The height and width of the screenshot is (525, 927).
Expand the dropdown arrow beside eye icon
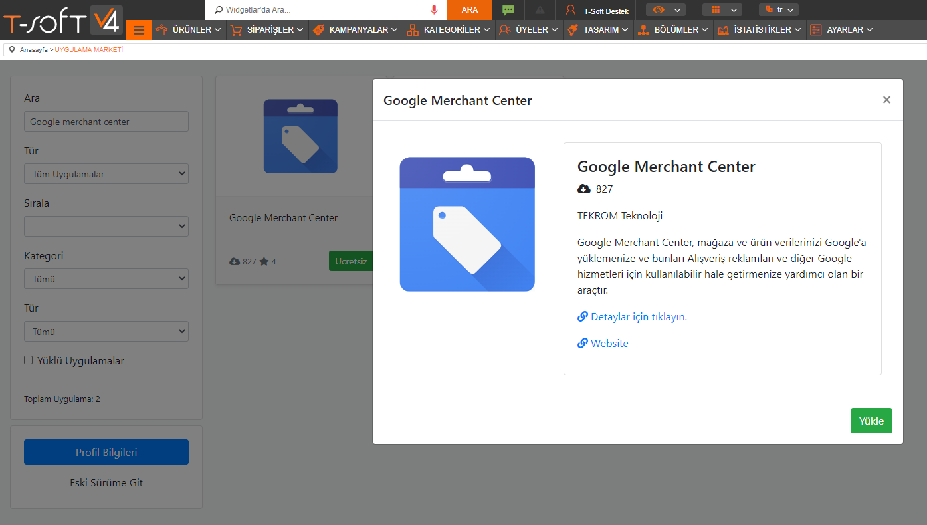pos(677,10)
